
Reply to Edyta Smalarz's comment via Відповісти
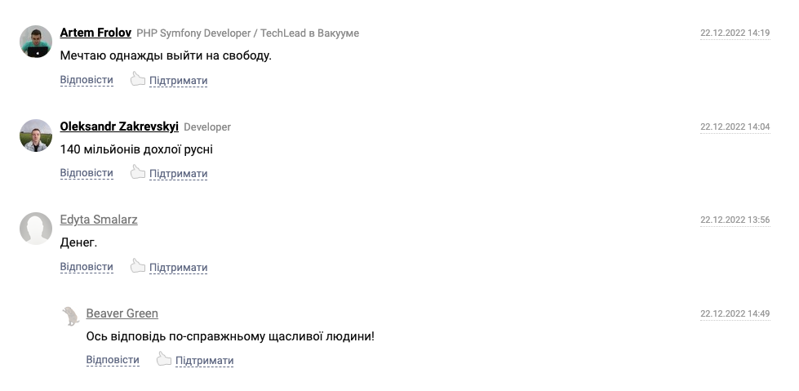click(x=87, y=267)
